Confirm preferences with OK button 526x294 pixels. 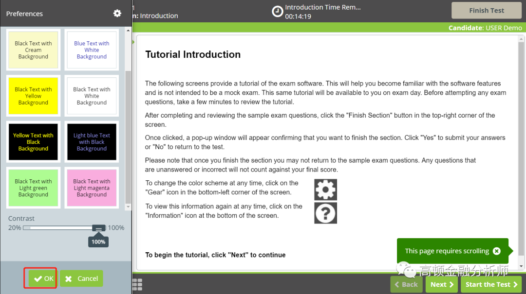coord(43,278)
